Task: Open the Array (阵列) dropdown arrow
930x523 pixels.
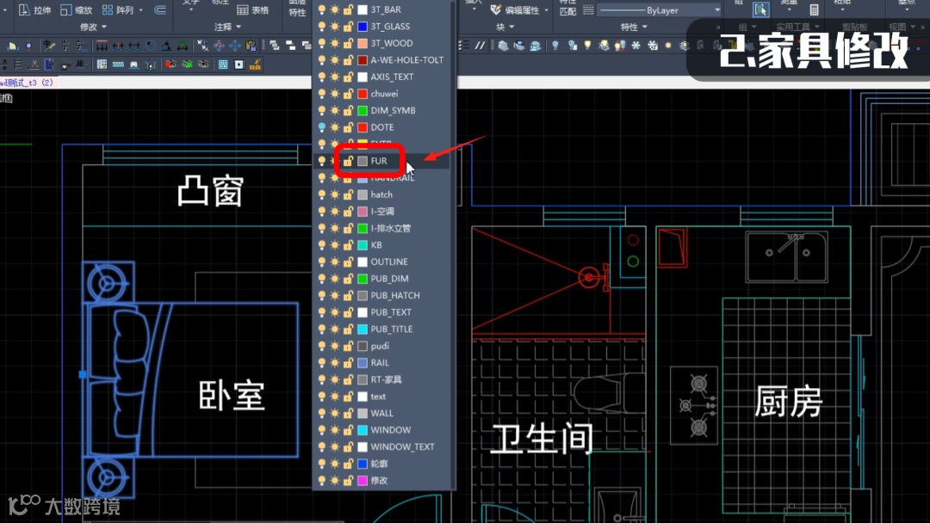Action: click(x=140, y=10)
